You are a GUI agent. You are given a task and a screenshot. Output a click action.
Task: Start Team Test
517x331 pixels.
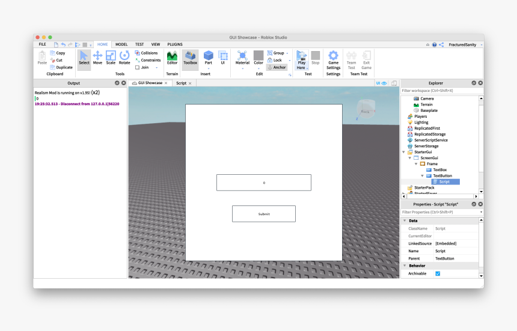coord(352,59)
